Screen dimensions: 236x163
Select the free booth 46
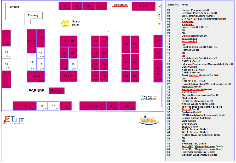click(42, 106)
